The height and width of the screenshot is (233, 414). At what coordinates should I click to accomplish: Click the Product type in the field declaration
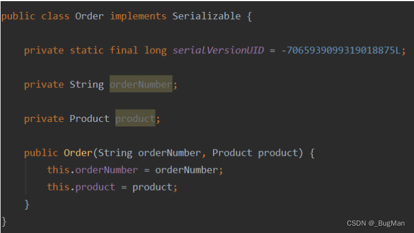click(89, 118)
